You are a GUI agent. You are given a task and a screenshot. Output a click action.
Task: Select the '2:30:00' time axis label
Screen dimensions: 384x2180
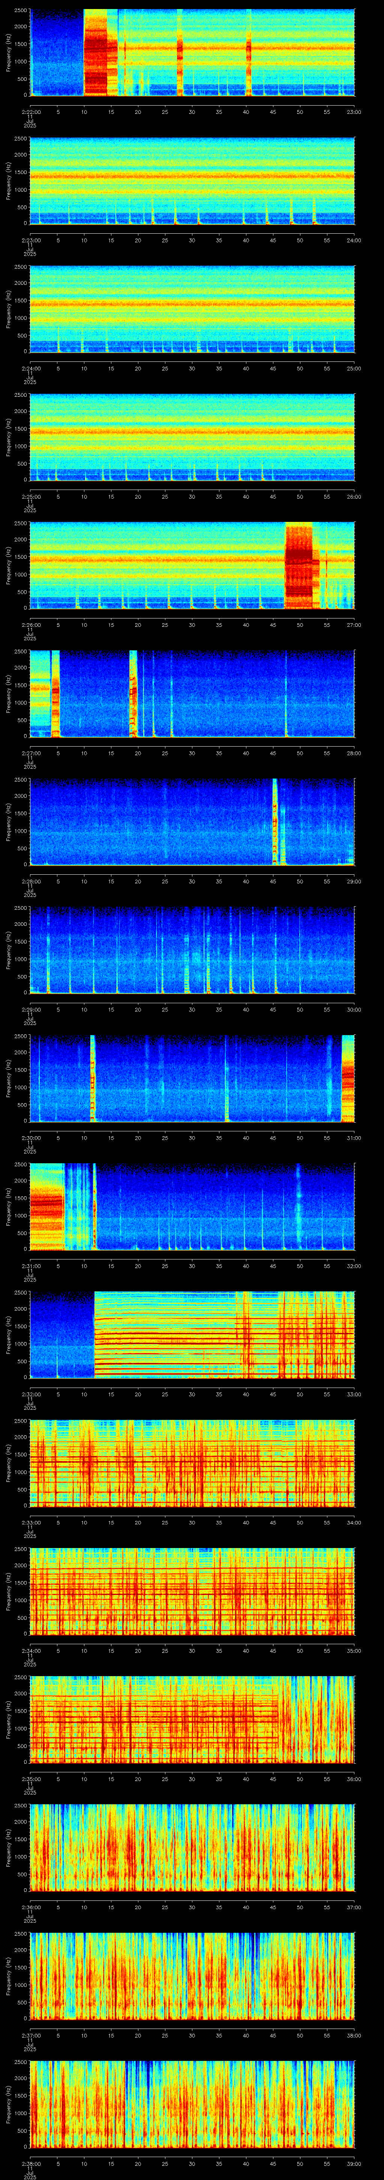pos(30,1137)
